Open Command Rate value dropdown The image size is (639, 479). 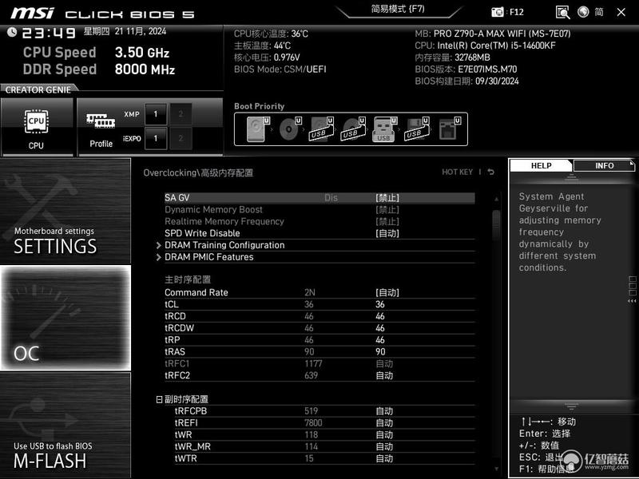387,292
